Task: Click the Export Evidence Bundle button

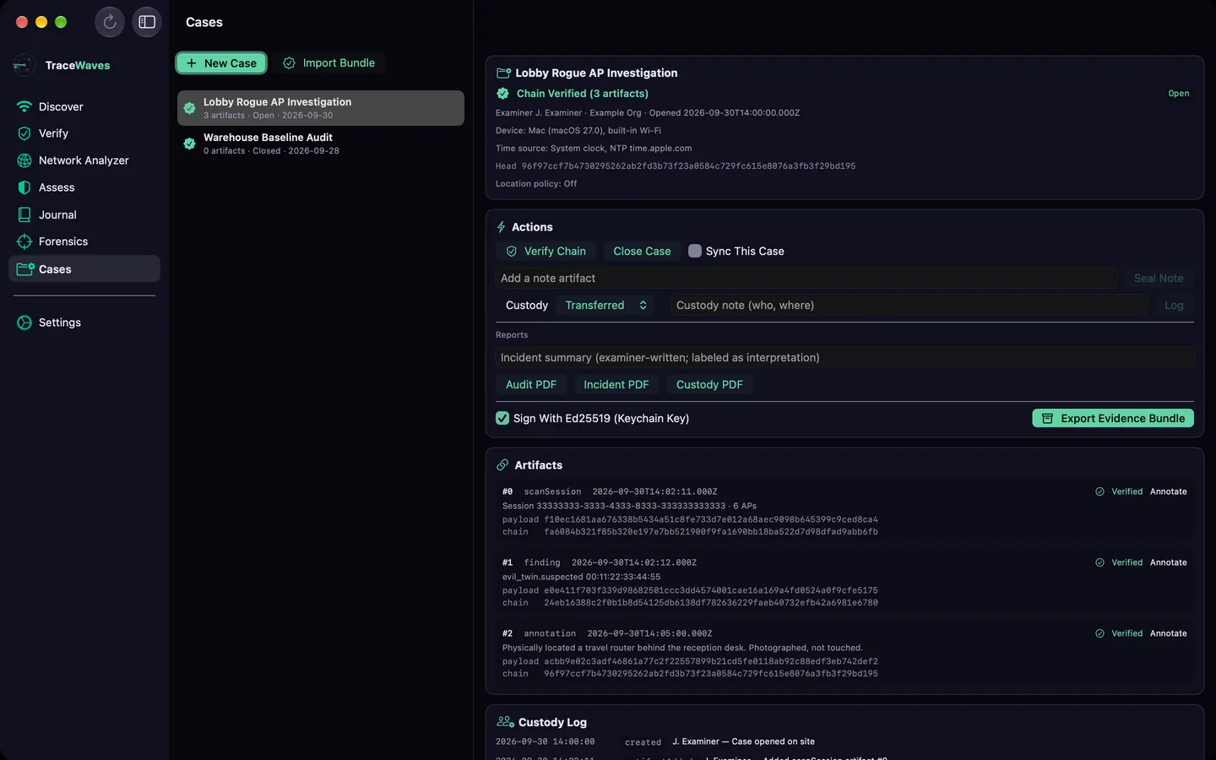Action: click(x=1113, y=418)
